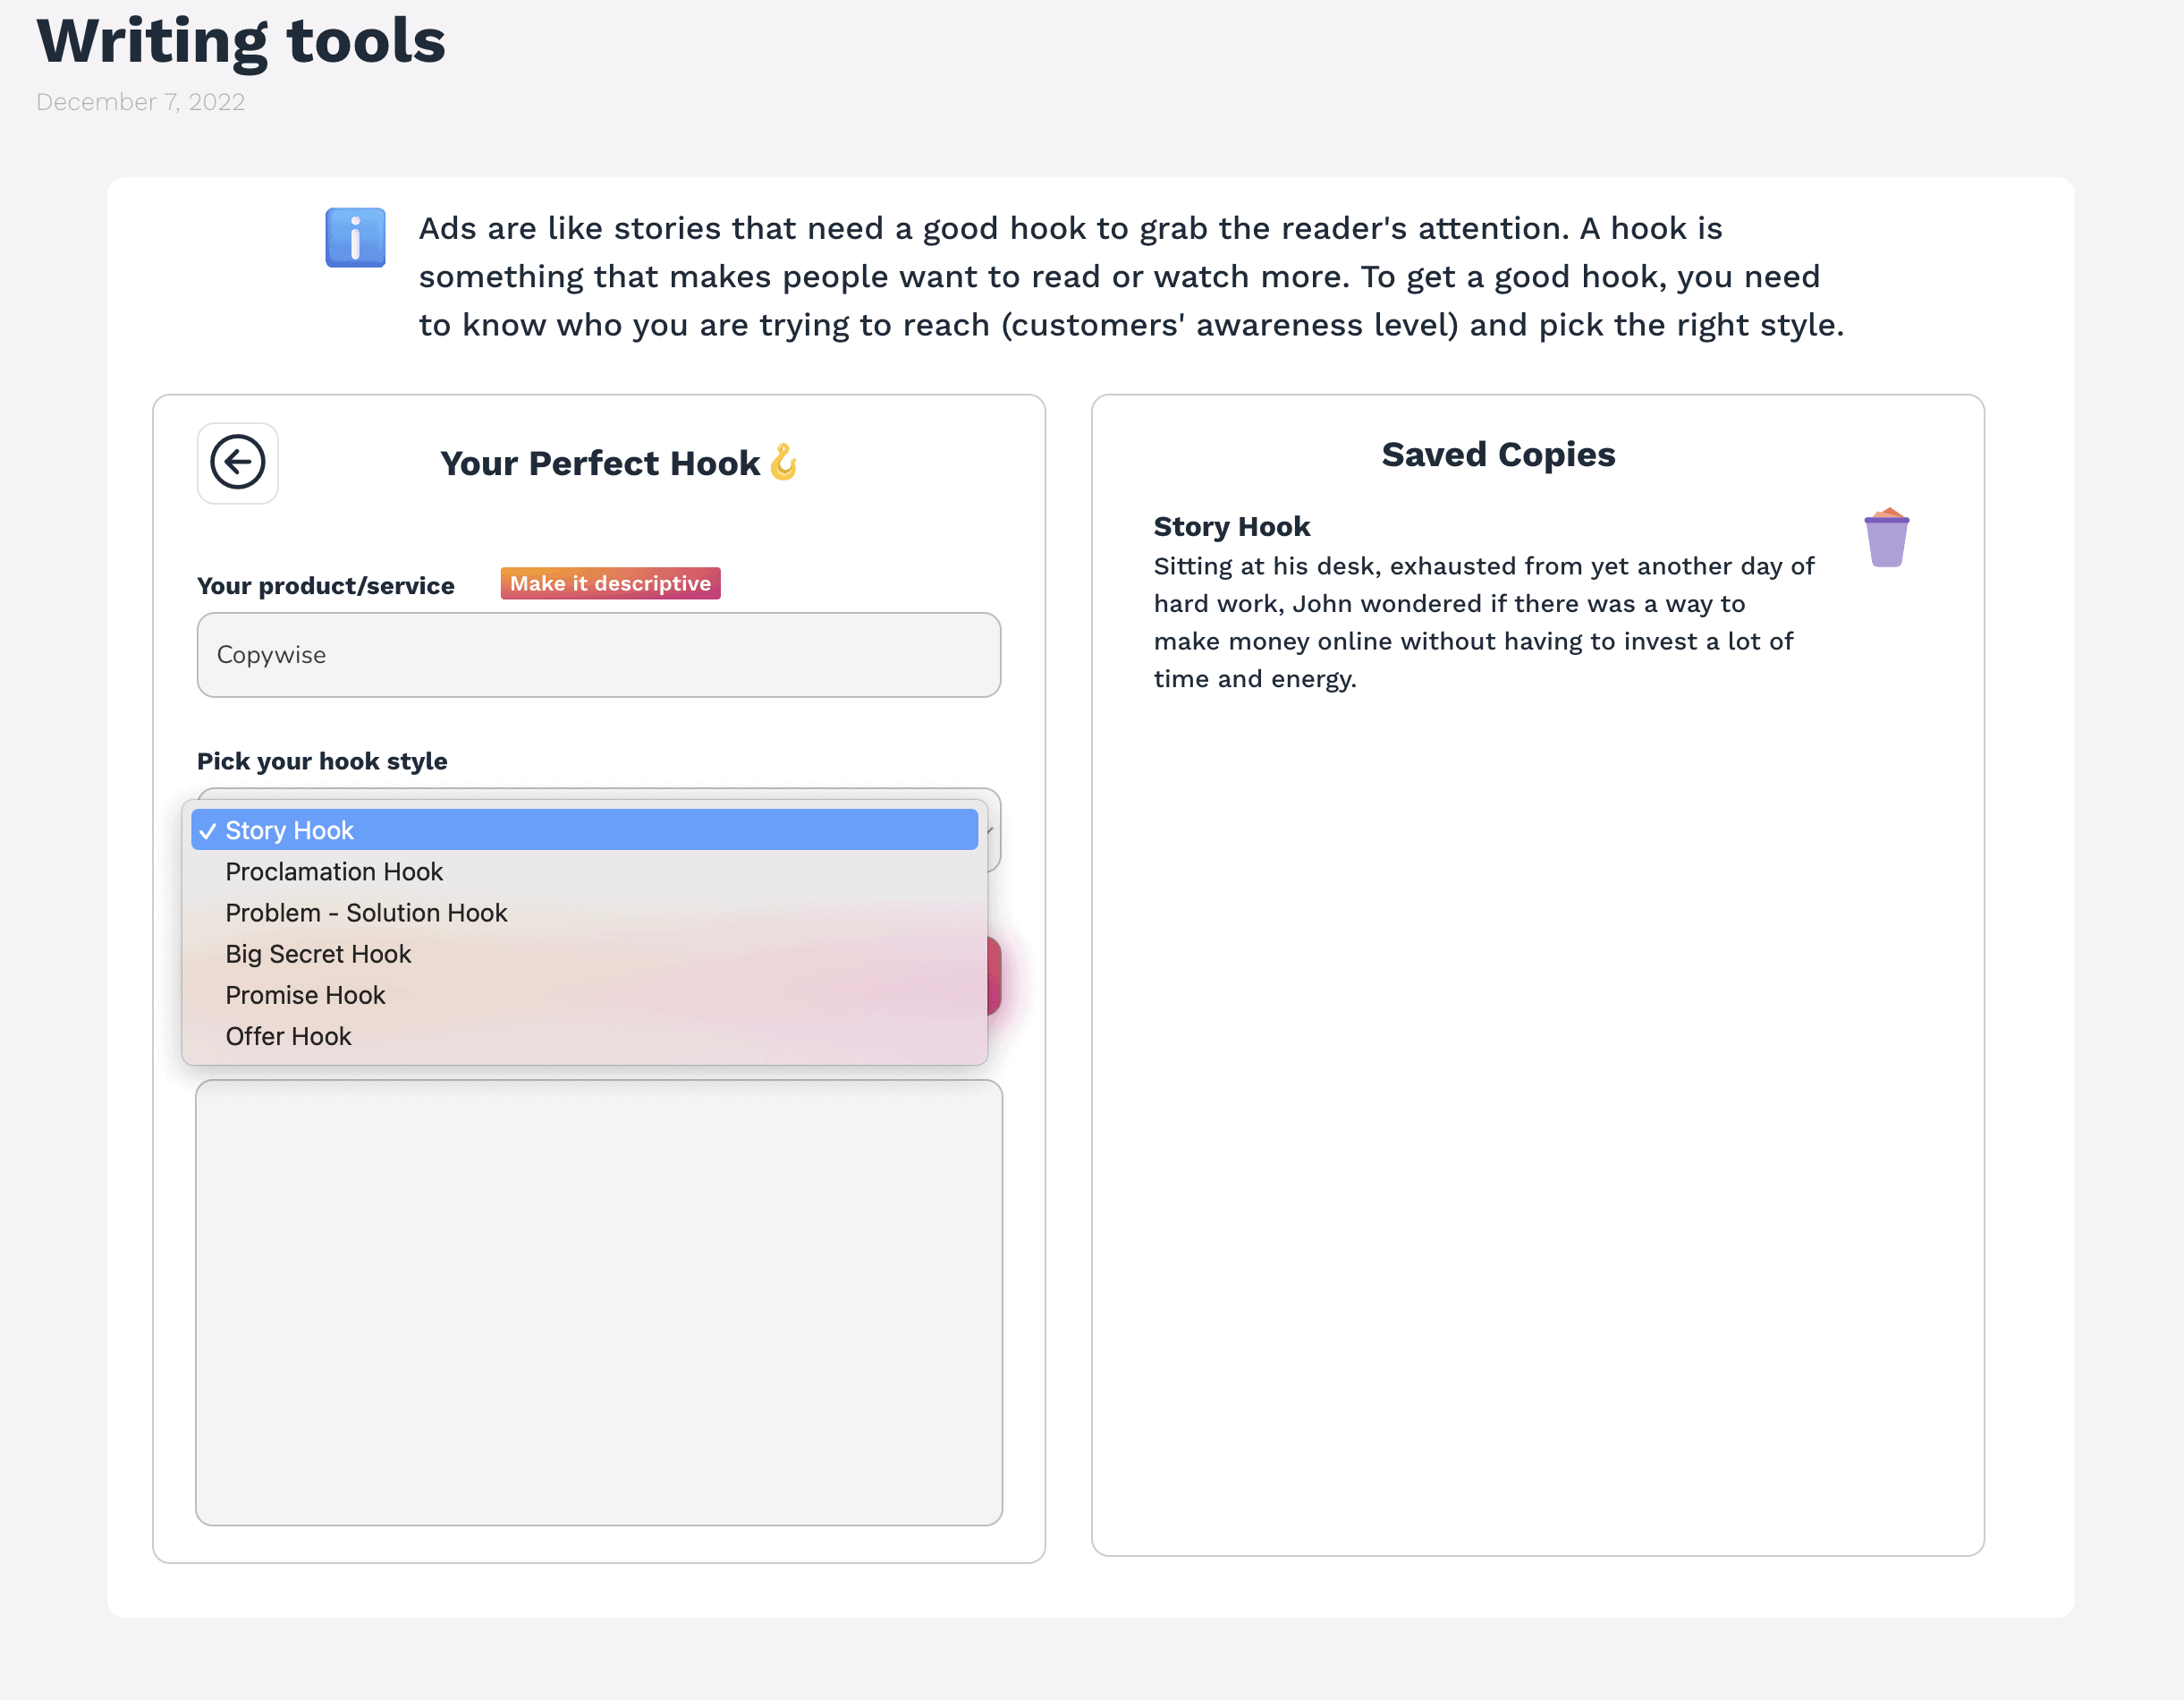The image size is (2184, 1700).
Task: Click the Your Perfect Hook heading
Action: pos(619,463)
